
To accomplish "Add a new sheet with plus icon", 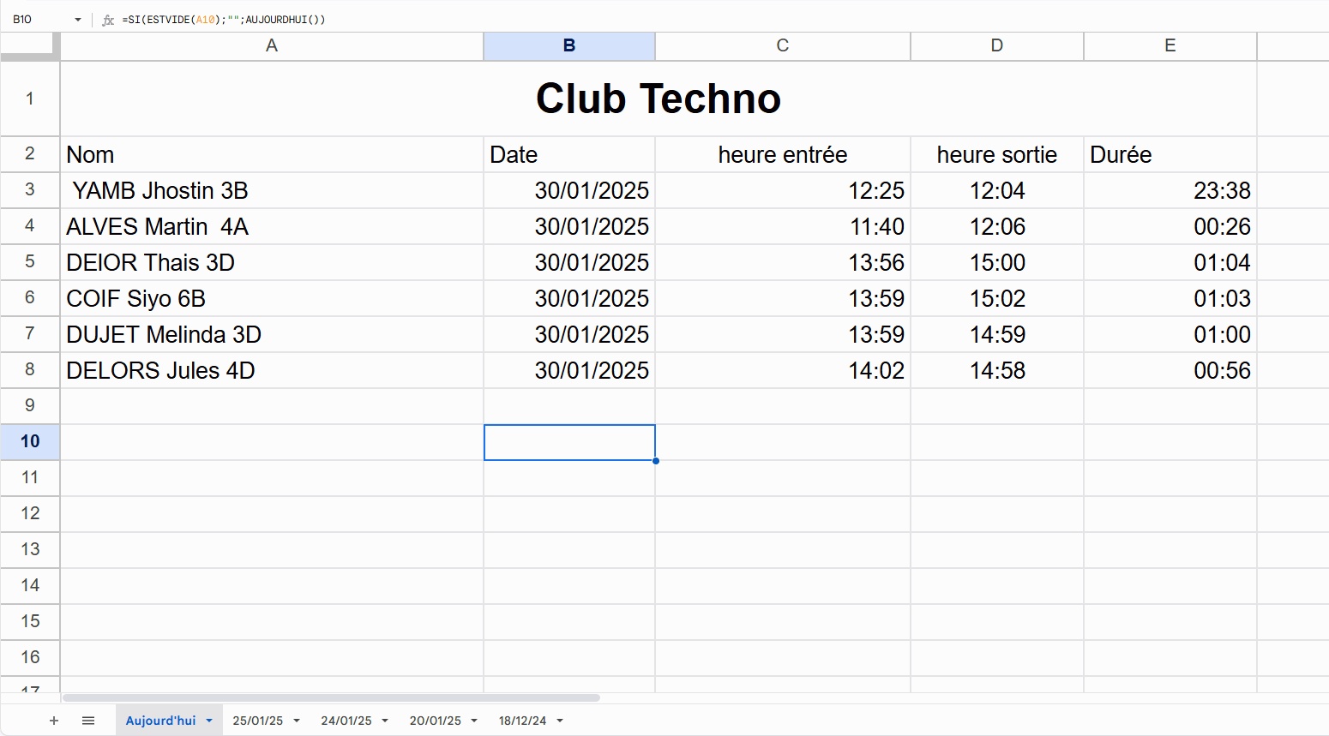I will [54, 721].
